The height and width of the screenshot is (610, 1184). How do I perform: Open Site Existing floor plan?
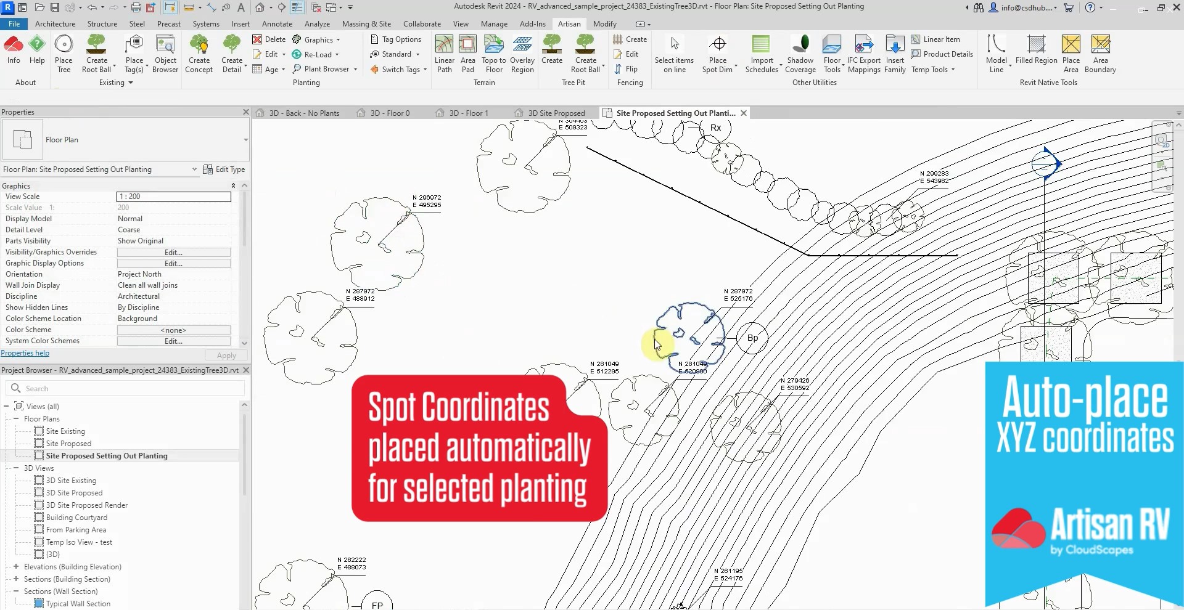click(x=65, y=431)
